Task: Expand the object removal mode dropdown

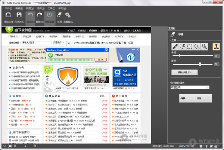Action: 208,87
